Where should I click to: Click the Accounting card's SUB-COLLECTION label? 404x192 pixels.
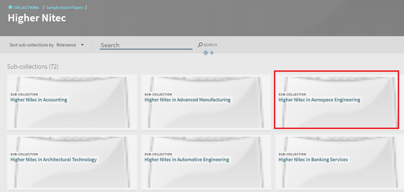(x=24, y=94)
